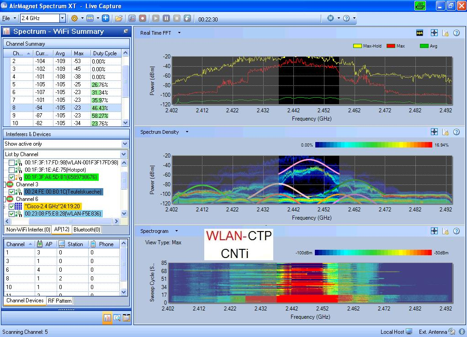This screenshot has width=467, height=337.
Task: Switch to the RF Pattern tab
Action: coord(60,300)
